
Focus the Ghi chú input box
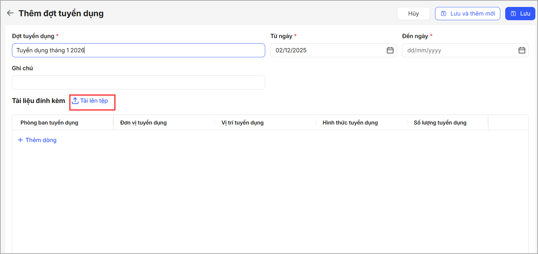point(138,82)
